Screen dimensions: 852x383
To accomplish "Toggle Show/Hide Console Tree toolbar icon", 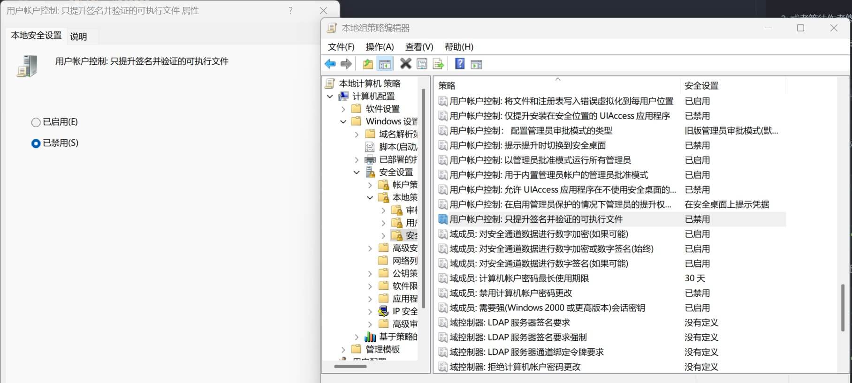I will pyautogui.click(x=385, y=64).
